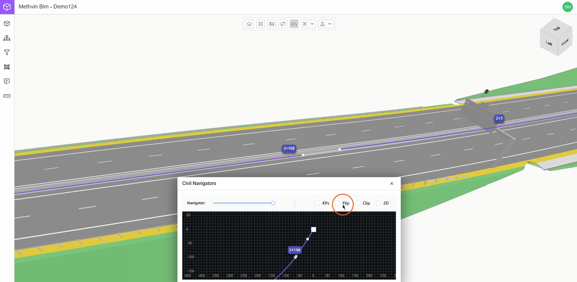Expand the section cut dropdown arrow
The height and width of the screenshot is (282, 577).
(x=312, y=24)
